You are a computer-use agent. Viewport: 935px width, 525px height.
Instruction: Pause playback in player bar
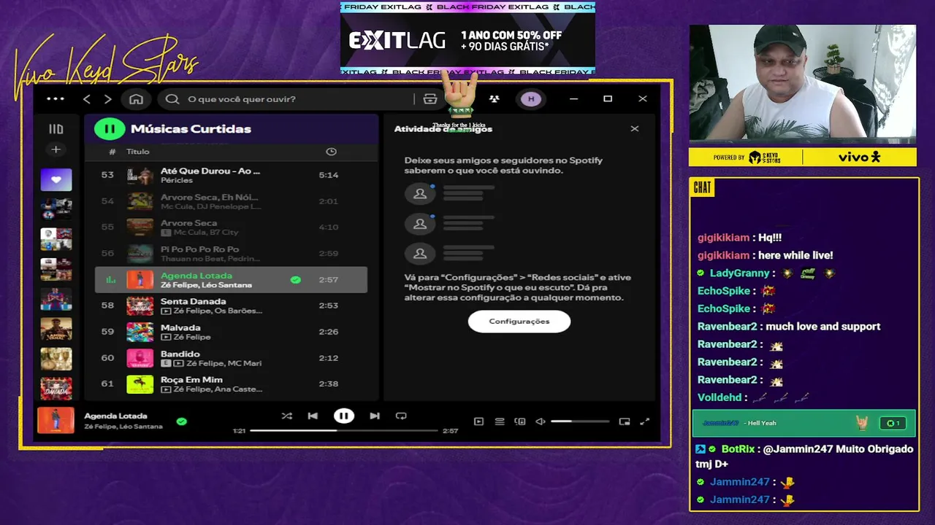click(343, 416)
